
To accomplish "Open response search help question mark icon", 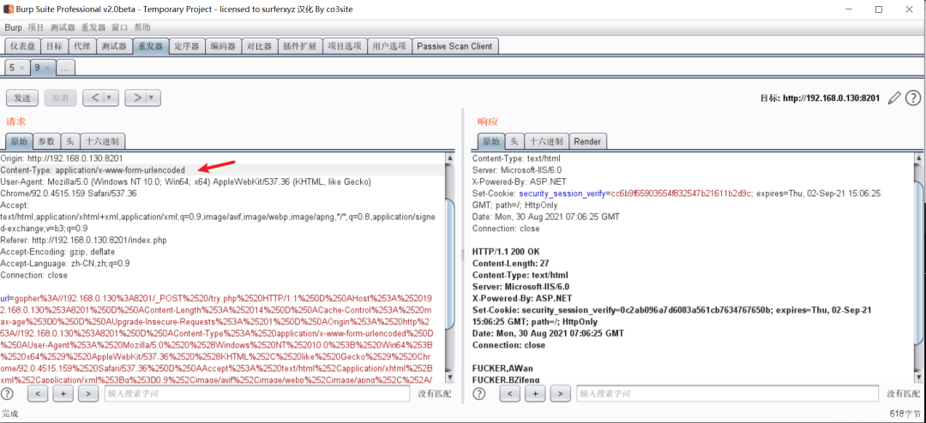I will point(479,394).
